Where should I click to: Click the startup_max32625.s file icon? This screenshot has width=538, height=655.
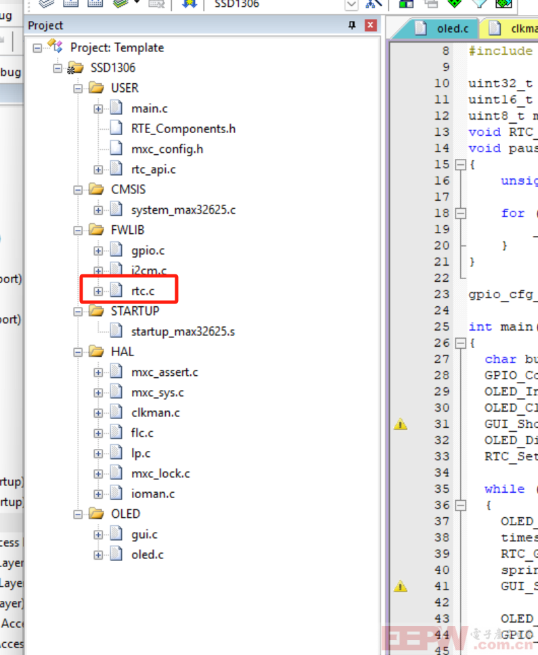pos(116,331)
